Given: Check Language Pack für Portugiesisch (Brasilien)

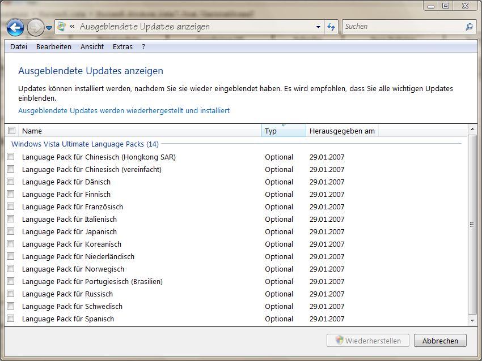Looking at the screenshot, I should pos(11,281).
